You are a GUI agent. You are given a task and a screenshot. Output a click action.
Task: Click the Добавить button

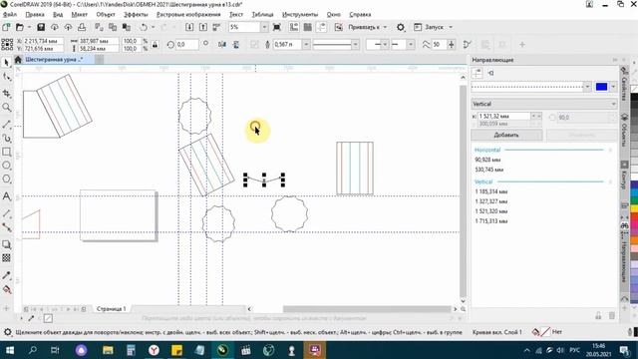[x=506, y=136]
